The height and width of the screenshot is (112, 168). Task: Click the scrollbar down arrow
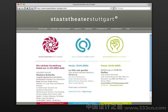click(151, 101)
